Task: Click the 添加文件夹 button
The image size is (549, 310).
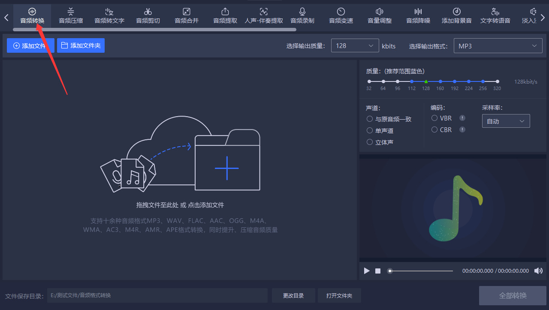Action: (81, 45)
